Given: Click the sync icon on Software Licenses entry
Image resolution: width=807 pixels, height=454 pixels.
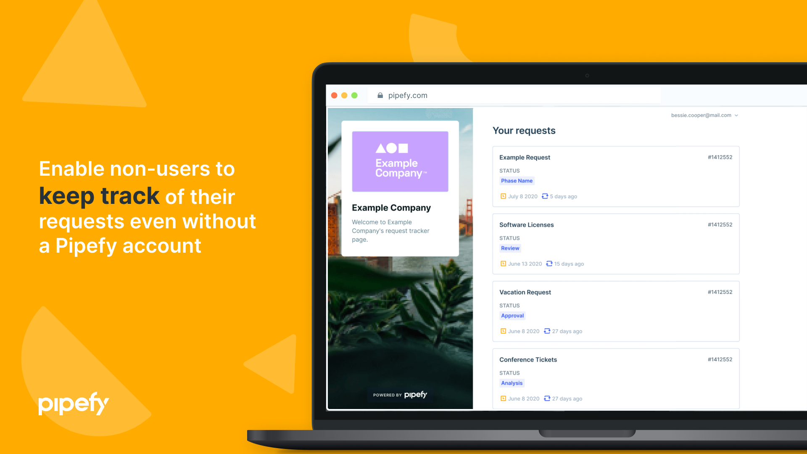Looking at the screenshot, I should pyautogui.click(x=548, y=263).
